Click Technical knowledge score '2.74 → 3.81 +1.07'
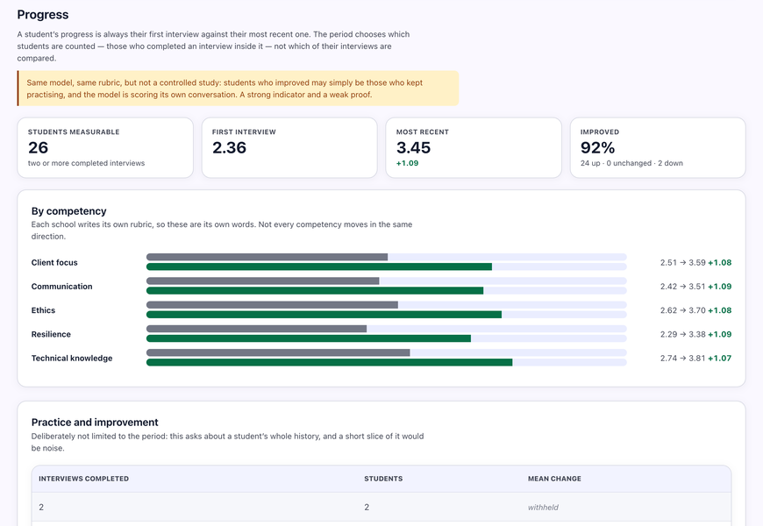Image resolution: width=763 pixels, height=526 pixels. 695,359
